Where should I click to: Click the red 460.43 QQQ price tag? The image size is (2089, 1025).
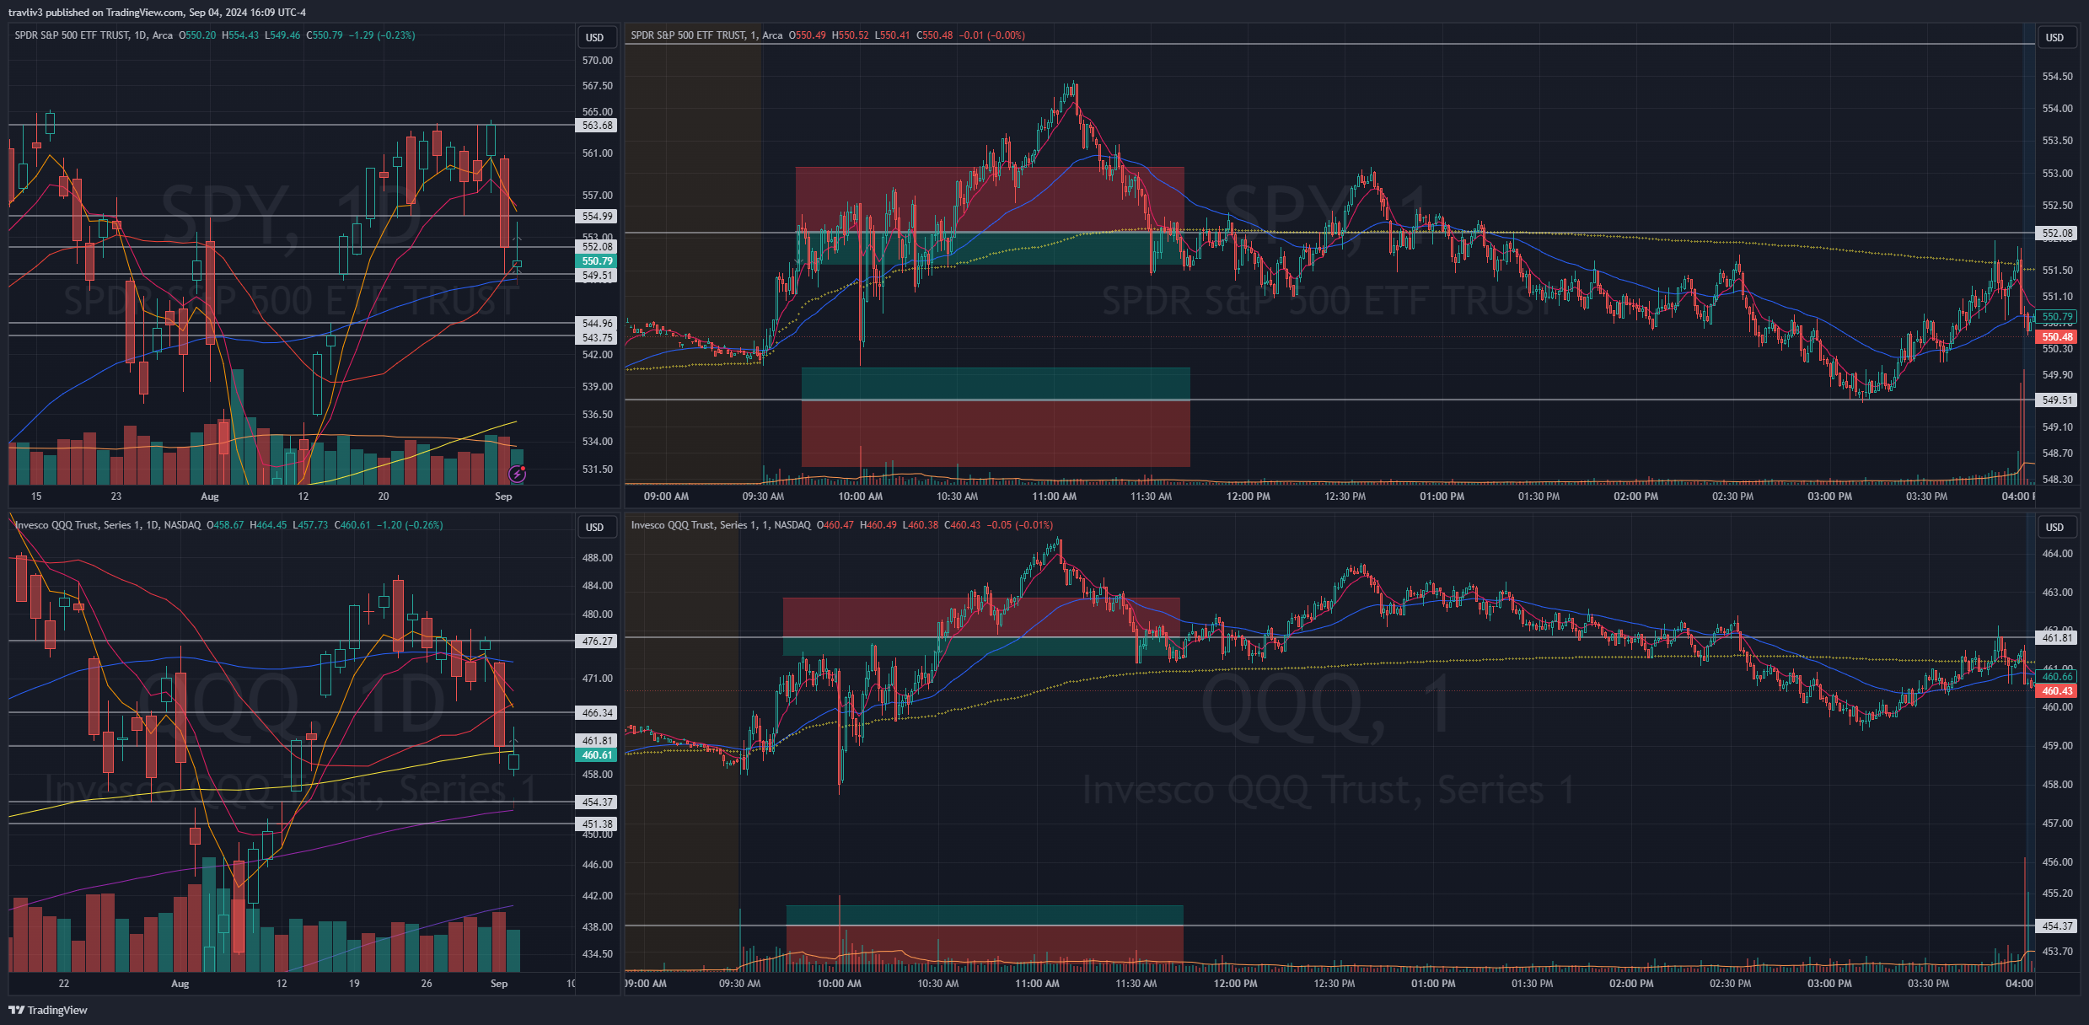[2057, 691]
